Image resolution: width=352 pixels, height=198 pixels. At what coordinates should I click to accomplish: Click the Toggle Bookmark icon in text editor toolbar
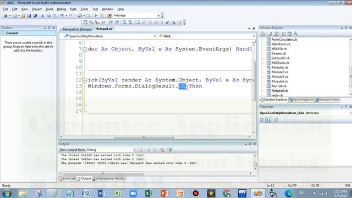click(137, 22)
